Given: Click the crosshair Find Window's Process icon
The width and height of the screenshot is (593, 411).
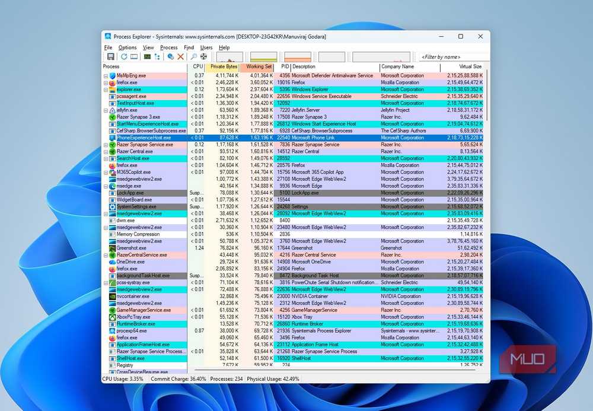Looking at the screenshot, I should [203, 57].
